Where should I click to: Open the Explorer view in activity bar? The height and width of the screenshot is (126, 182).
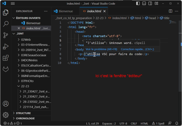[x=5, y=12]
